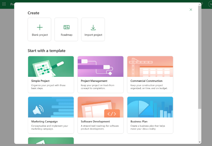Click the "Business Plan" title label

139,121
